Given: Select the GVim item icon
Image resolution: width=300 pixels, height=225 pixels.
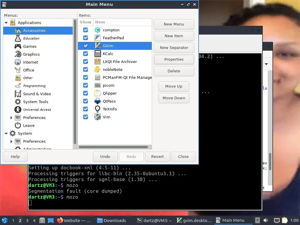Looking at the screenshot, I should [98, 46].
